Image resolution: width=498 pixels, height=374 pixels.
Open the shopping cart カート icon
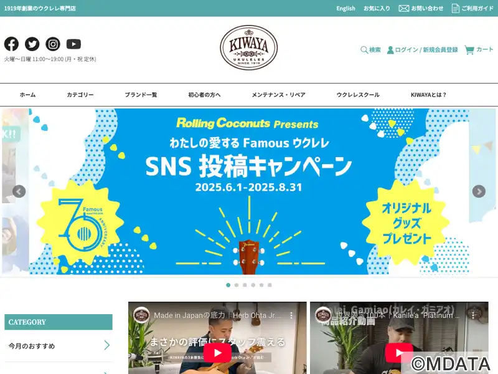[469, 50]
